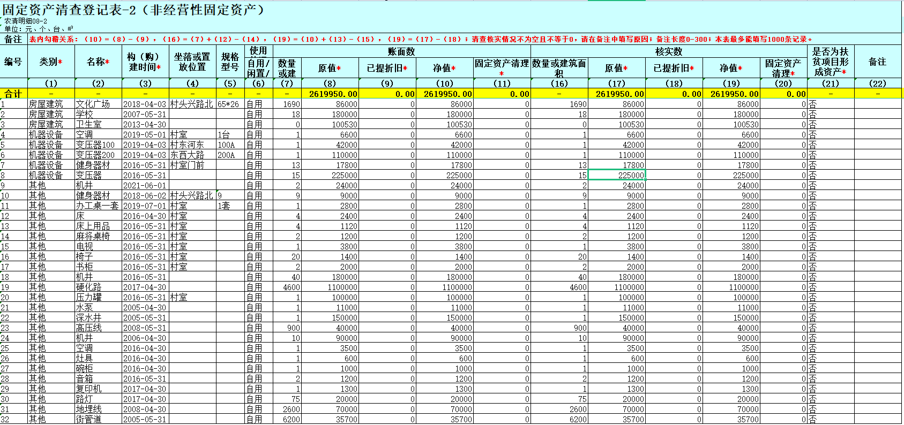Click the 音箱 name cell
Image resolution: width=904 pixels, height=425 pixels.
pyautogui.click(x=98, y=378)
